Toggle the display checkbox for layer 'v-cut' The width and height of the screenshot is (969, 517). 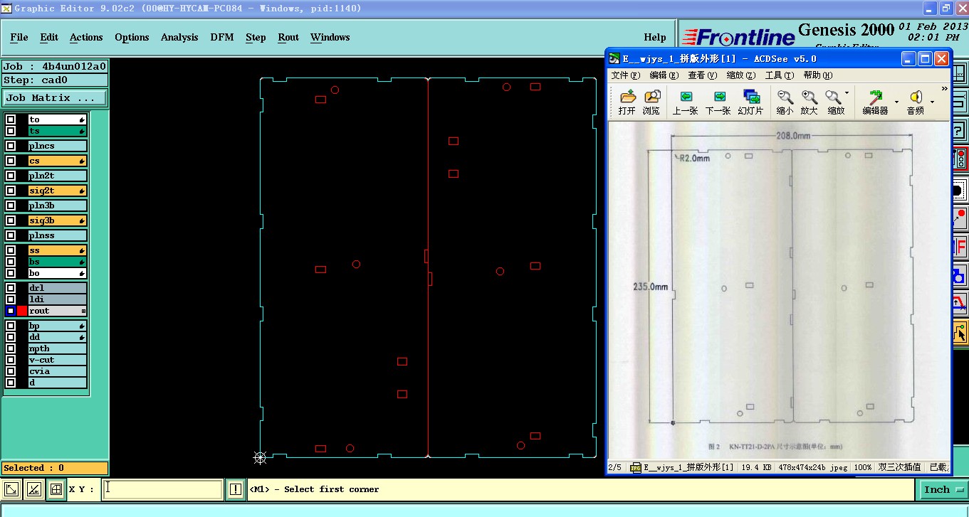(11, 360)
